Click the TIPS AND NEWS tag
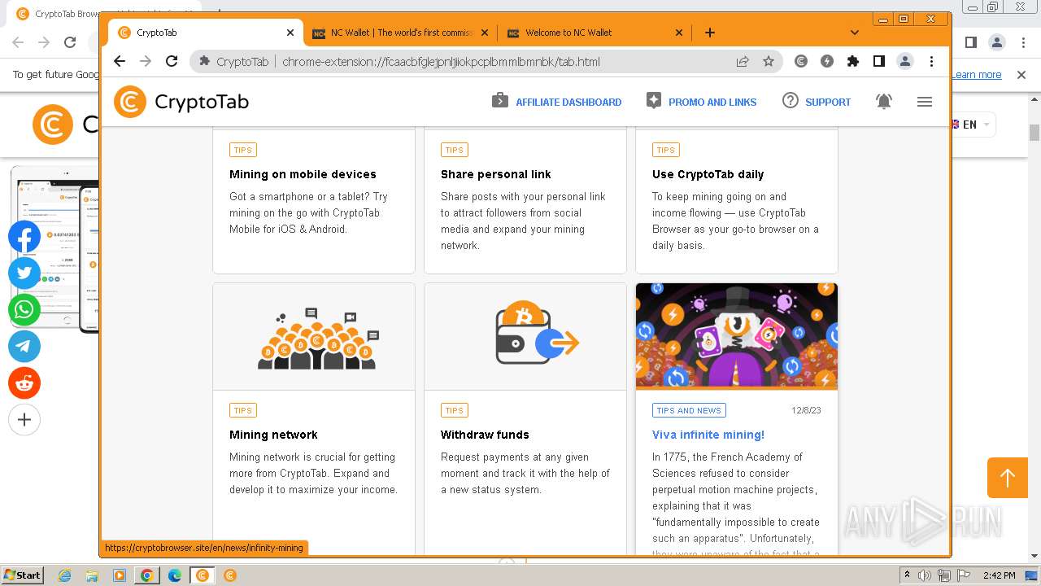The image size is (1041, 586). click(689, 410)
